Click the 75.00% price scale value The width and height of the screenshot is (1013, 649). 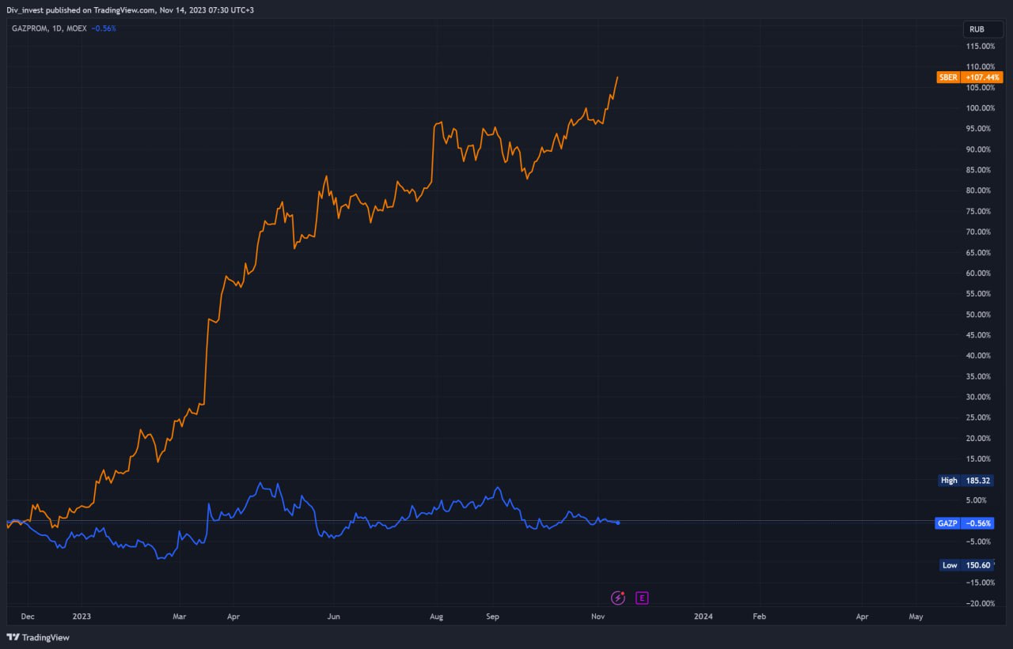click(980, 211)
